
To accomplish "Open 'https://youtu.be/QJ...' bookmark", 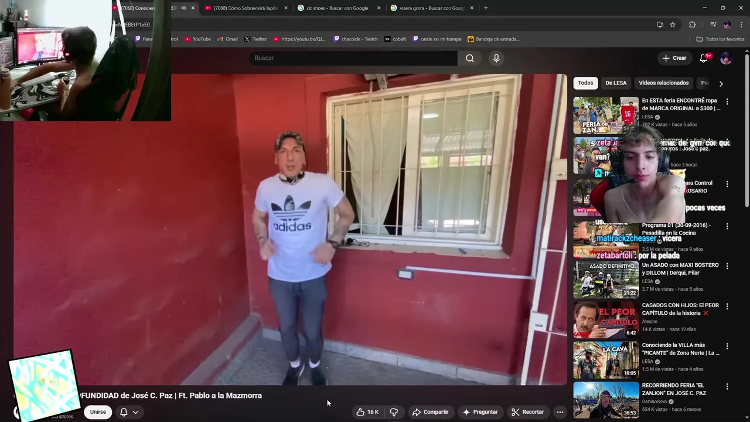I will [299, 39].
